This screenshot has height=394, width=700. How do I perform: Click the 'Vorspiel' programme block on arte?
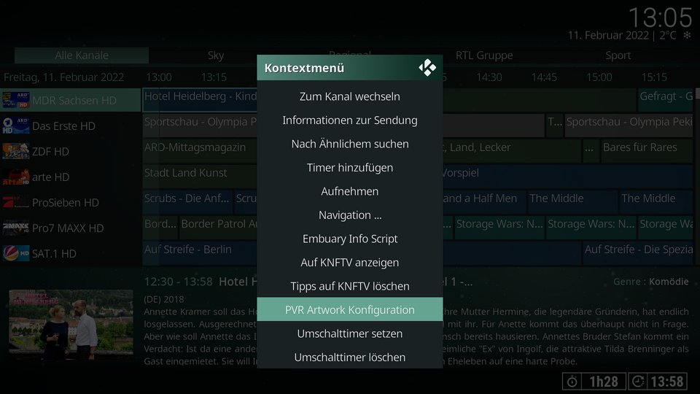(567, 177)
